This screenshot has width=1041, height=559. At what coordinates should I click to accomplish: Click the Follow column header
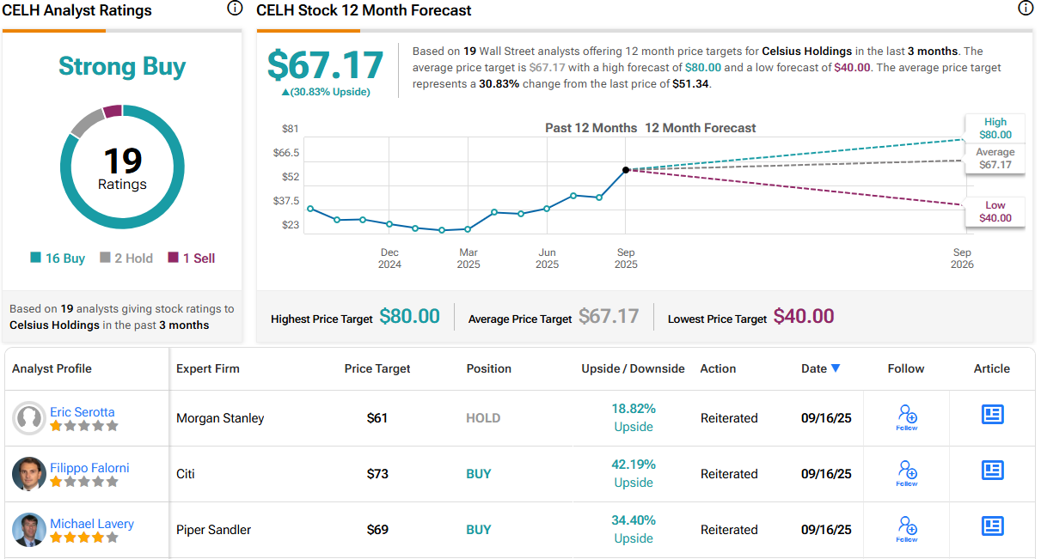tap(906, 368)
